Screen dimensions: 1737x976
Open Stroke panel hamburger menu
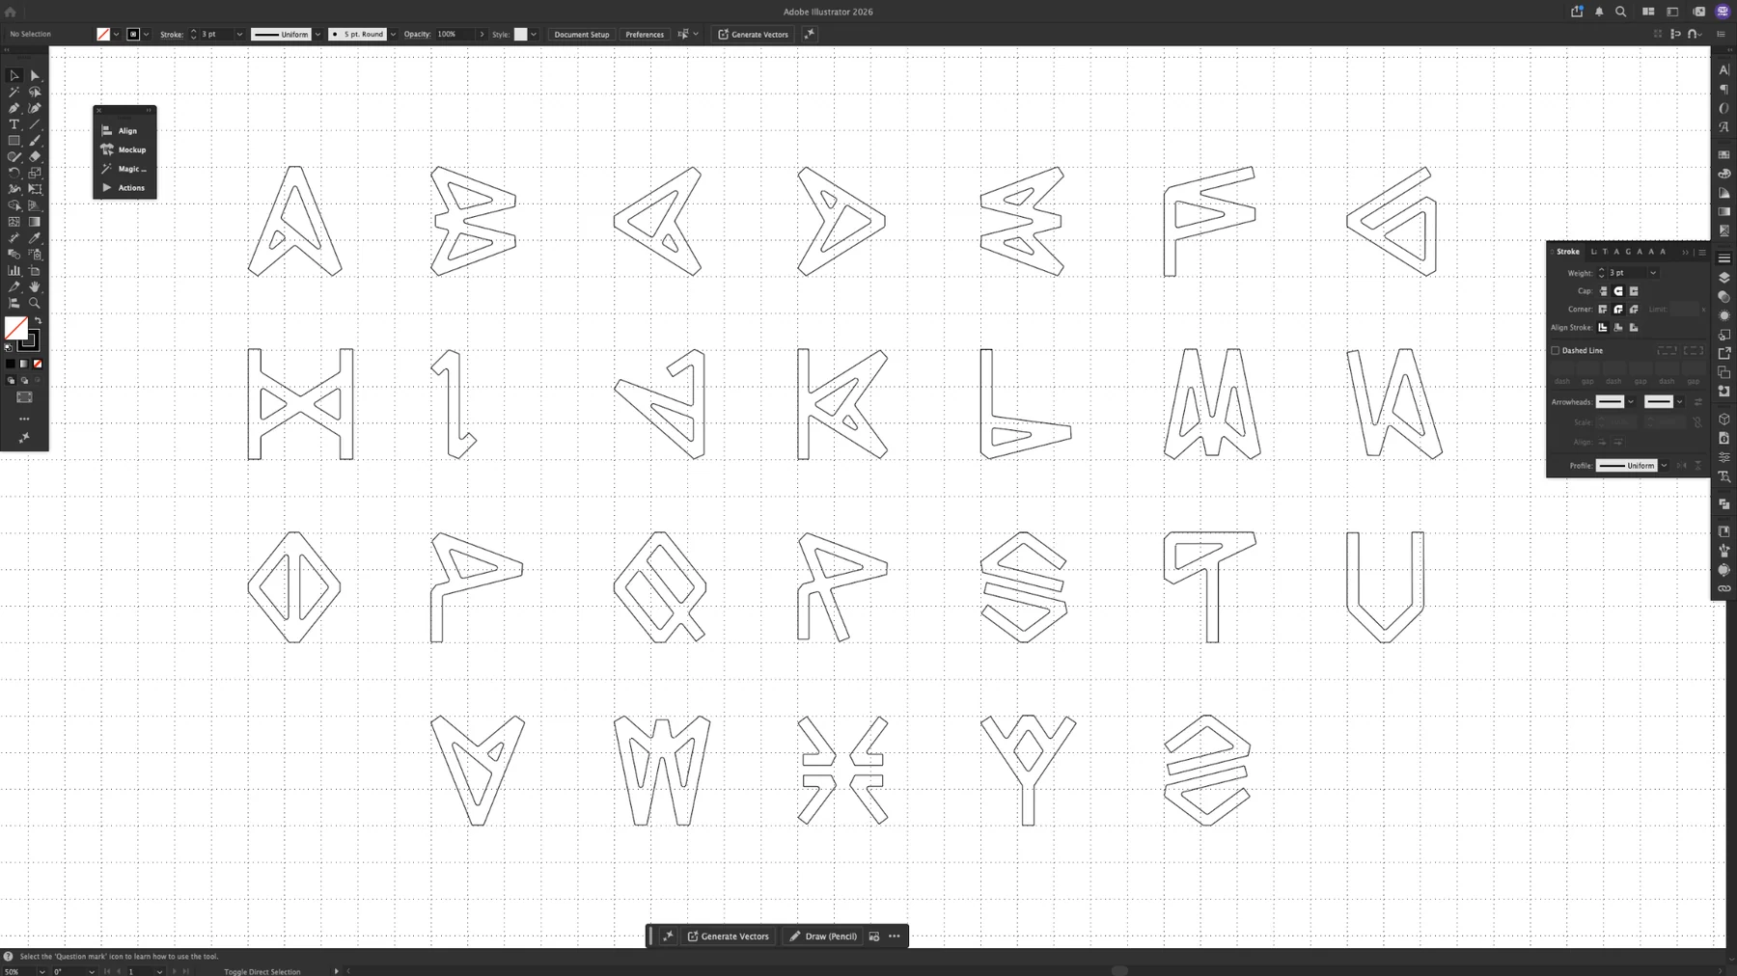[x=1702, y=252]
